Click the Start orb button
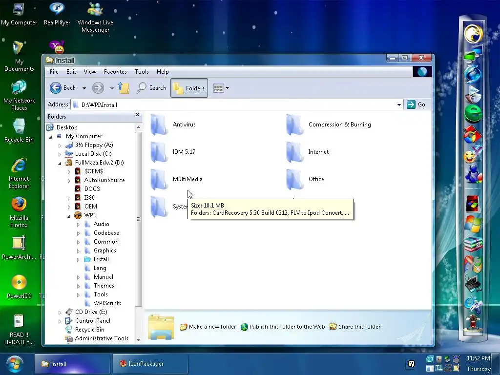Screen dimensions: 500x375 [14, 364]
